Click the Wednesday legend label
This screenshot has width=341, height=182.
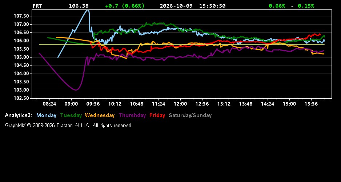(100, 115)
